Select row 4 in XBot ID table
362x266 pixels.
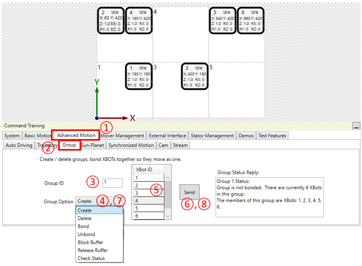(x=149, y=201)
